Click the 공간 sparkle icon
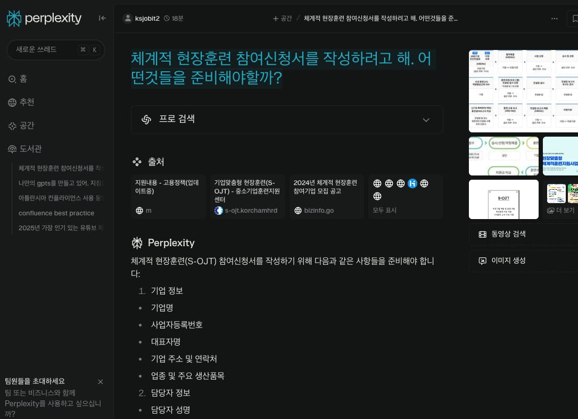 [x=12, y=126]
